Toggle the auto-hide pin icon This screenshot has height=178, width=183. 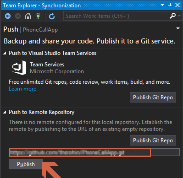[170, 5]
